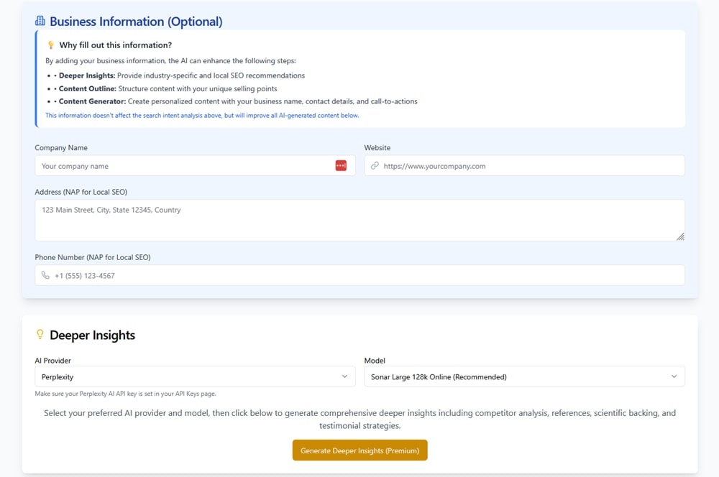Click the building icon beside Business Information
The width and height of the screenshot is (719, 477).
point(40,22)
